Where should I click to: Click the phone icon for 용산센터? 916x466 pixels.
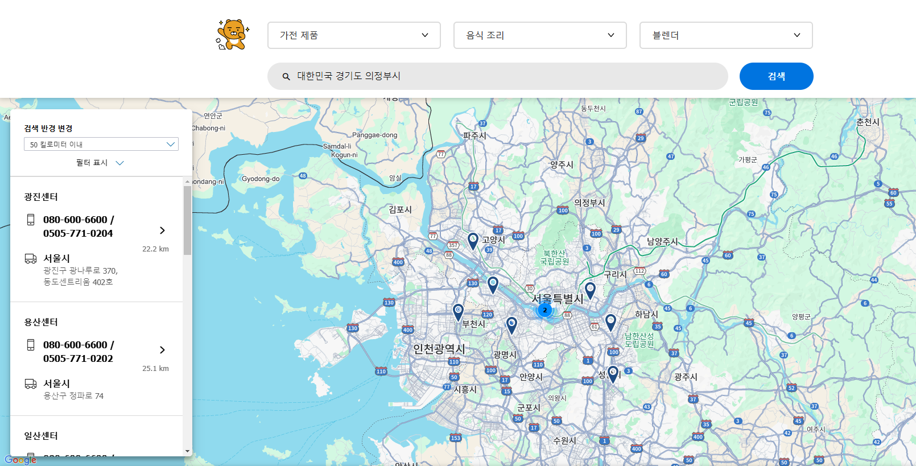click(x=31, y=345)
